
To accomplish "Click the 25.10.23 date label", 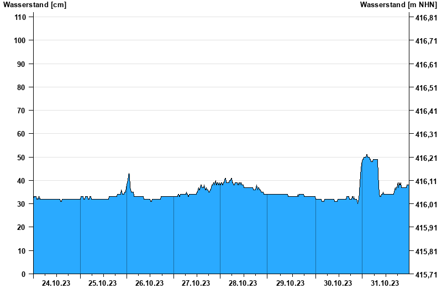I will (102, 283).
